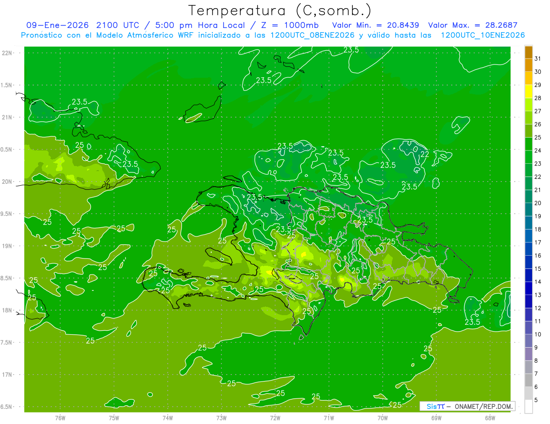550x424 pixels.
Task: Click the '8.5N' latitude axis label
Action: coord(7,278)
